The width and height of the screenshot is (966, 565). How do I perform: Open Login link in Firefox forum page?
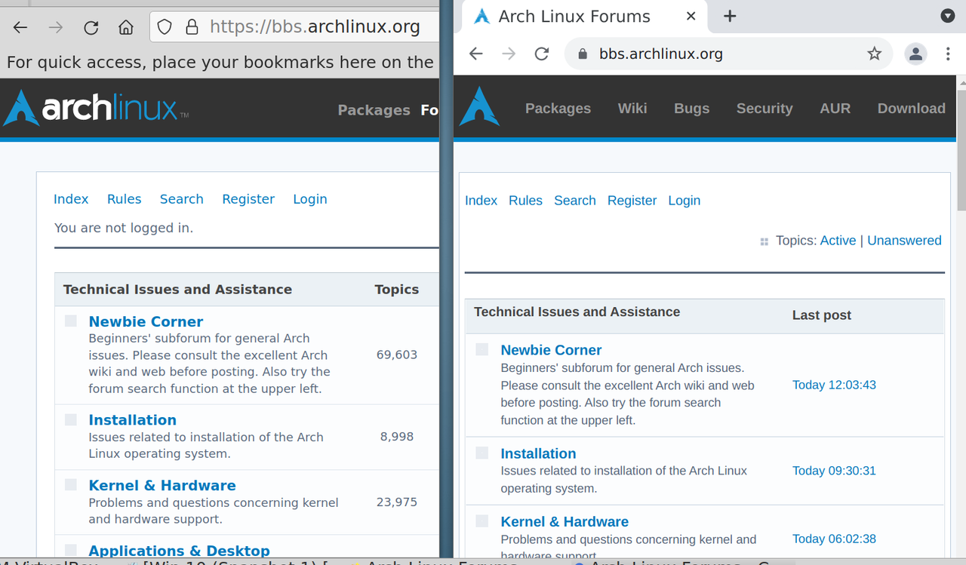click(x=310, y=199)
